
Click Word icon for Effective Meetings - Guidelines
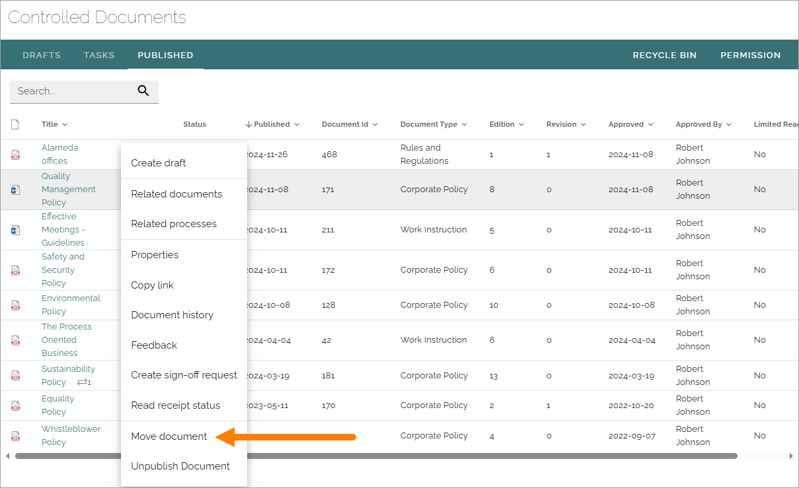(15, 230)
